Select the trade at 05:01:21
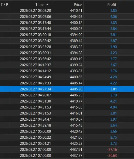This screenshot has height=159, width=134. point(67,143)
